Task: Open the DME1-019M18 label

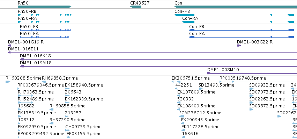Action: click(36, 63)
